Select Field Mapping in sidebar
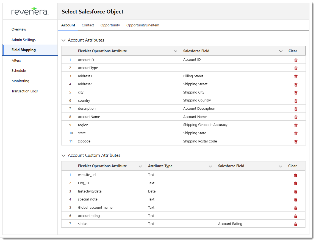Viewport: 316px width, 242px height. point(30,50)
